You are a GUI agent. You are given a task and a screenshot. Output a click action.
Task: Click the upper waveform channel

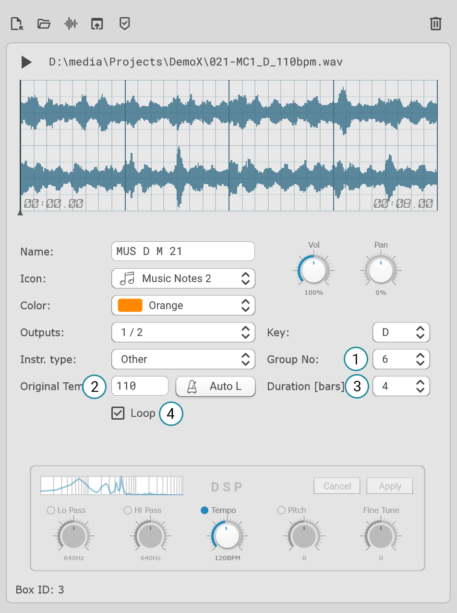[x=229, y=113]
